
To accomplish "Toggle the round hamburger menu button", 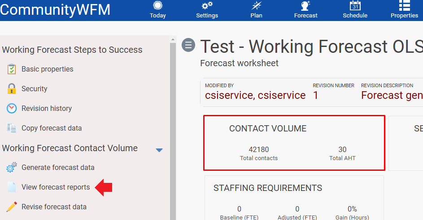I will pos(188,45).
